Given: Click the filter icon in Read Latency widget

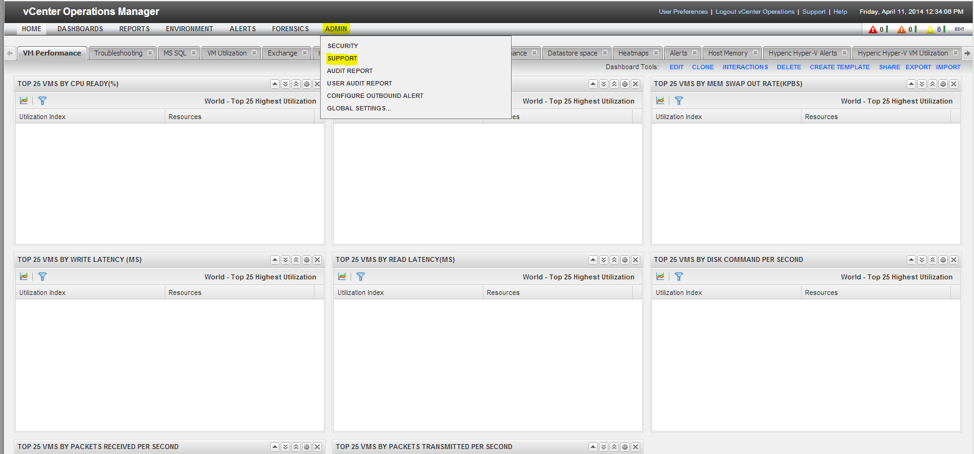Looking at the screenshot, I should [x=361, y=276].
